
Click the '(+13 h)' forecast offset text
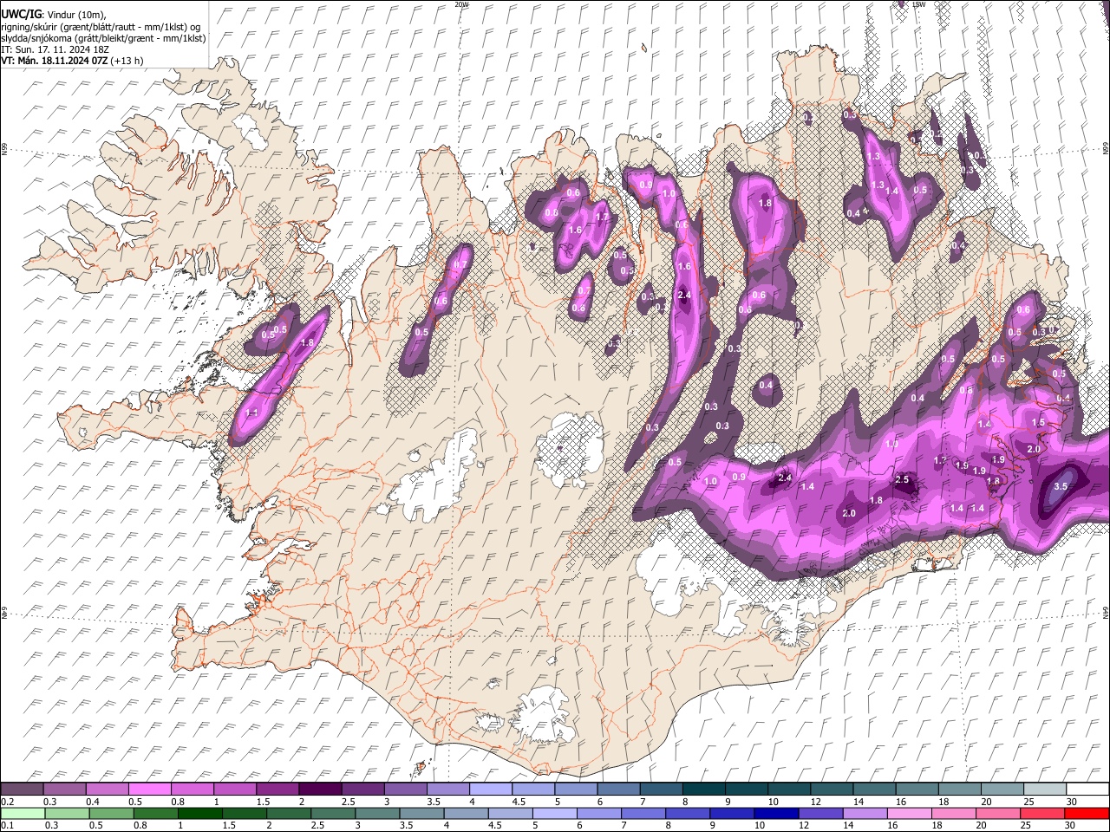point(127,61)
